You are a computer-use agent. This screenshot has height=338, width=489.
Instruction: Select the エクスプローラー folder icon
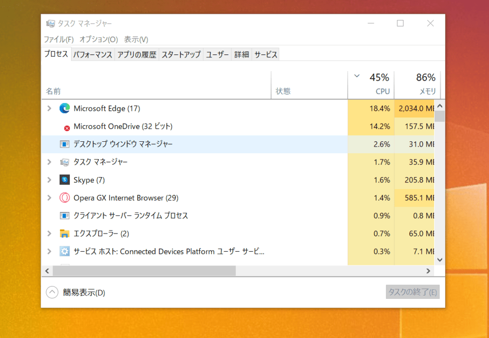click(64, 233)
